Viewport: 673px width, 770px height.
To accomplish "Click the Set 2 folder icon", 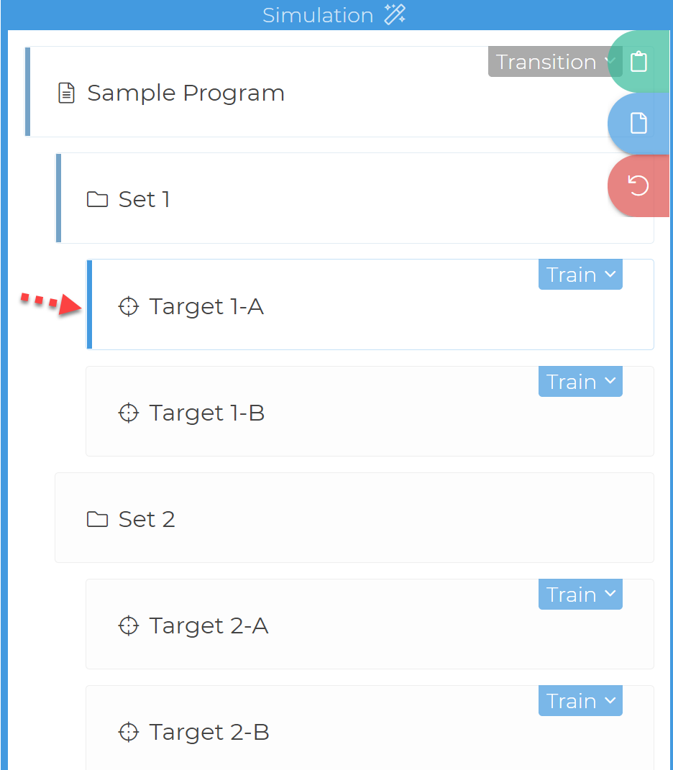I will click(97, 519).
